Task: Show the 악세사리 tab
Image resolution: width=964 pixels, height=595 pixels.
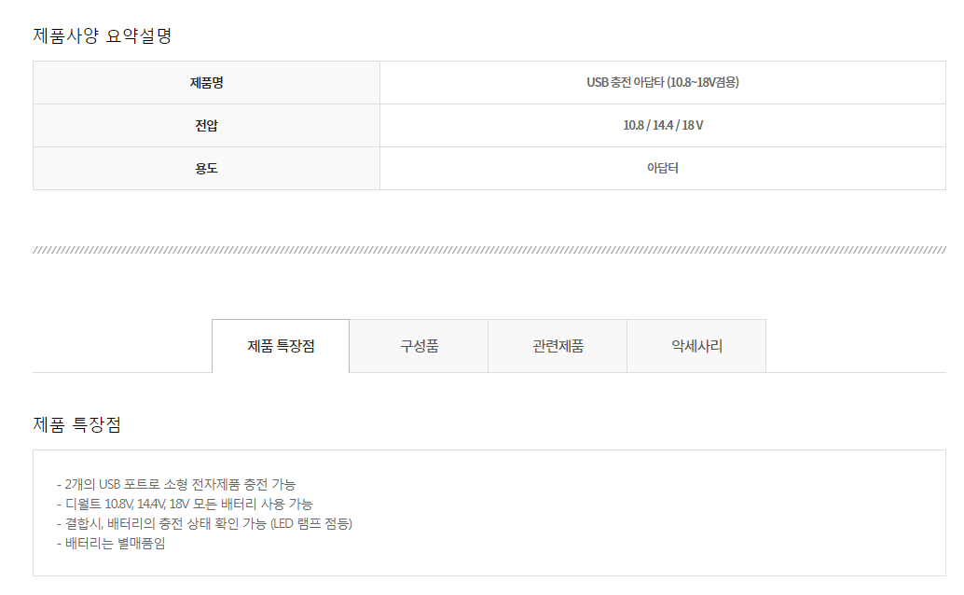Action: [x=696, y=346]
